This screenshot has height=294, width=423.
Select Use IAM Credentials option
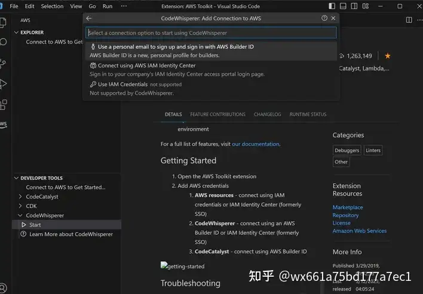click(x=211, y=89)
